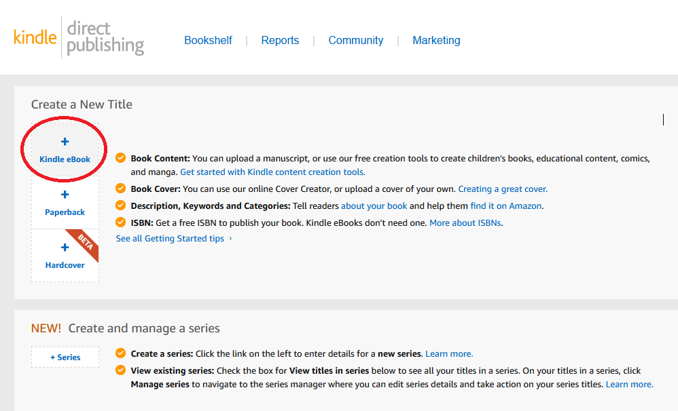Select the Paperback plus icon
Screen dimensions: 678x411
coord(65,194)
